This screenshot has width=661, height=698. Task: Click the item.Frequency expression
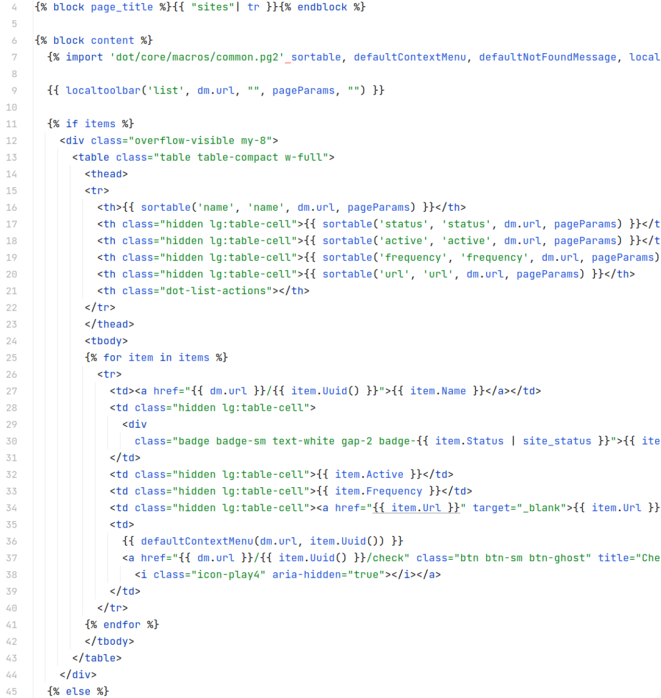tap(378, 491)
